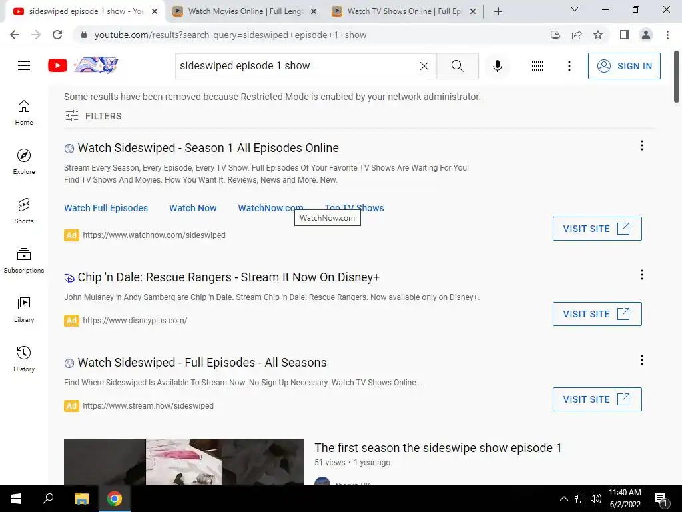682x512 pixels.
Task: Open options for Watch Sideswiped Season 1 ad
Action: tap(641, 145)
